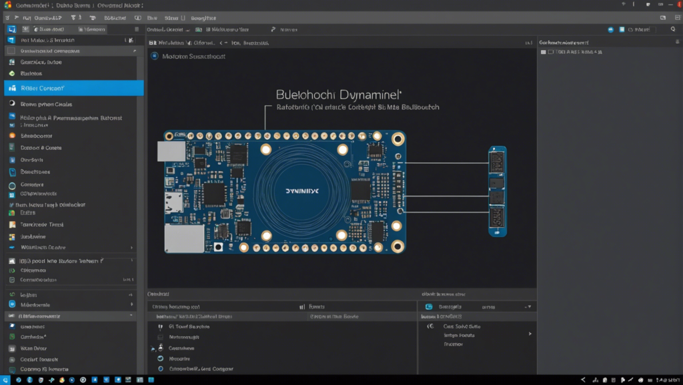Select the radio circle beside 'Matoion Suserchoont'
Screen dimensions: 683x385
tap(155, 56)
